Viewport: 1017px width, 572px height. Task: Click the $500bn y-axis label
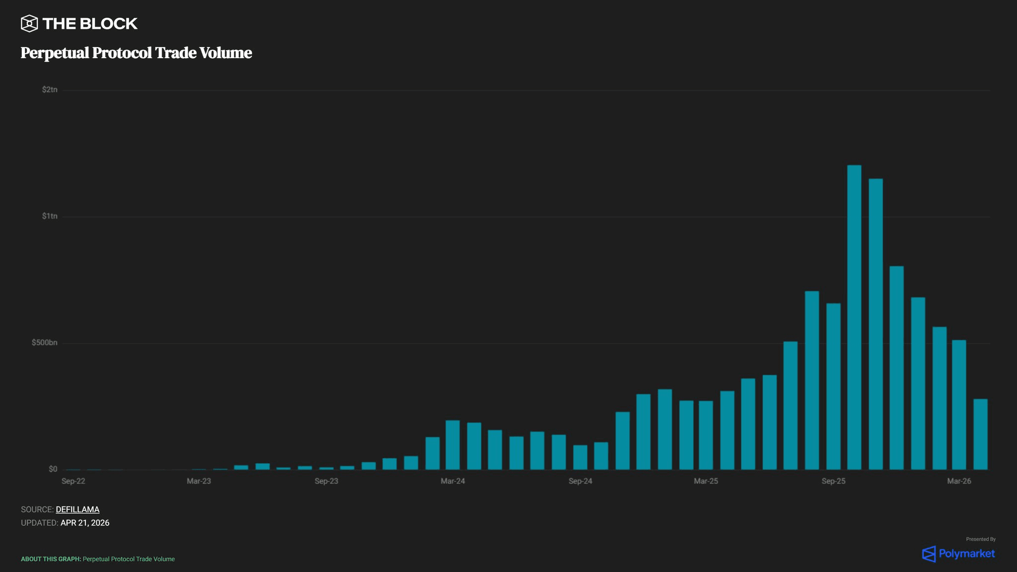pyautogui.click(x=44, y=343)
